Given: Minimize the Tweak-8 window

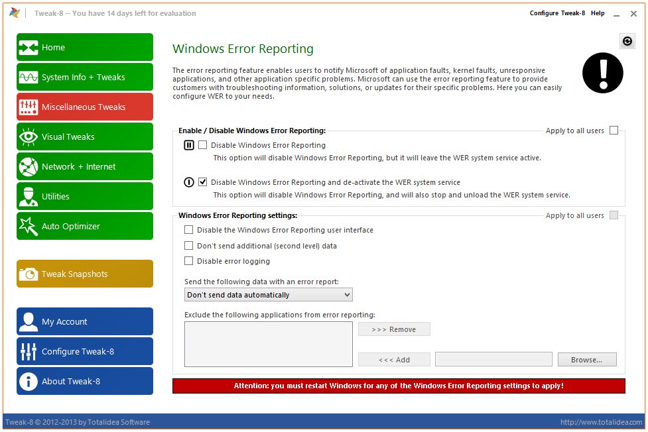Looking at the screenshot, I should pyautogui.click(x=617, y=14).
